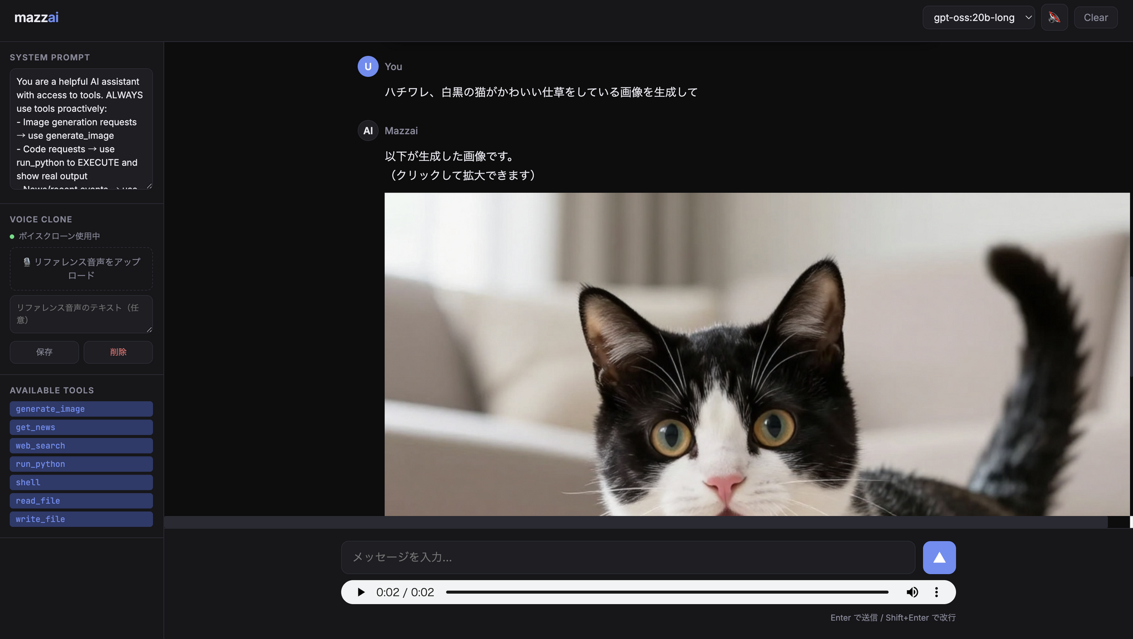This screenshot has width=1133, height=639.
Task: Select the run_python tool chip
Action: (81, 464)
